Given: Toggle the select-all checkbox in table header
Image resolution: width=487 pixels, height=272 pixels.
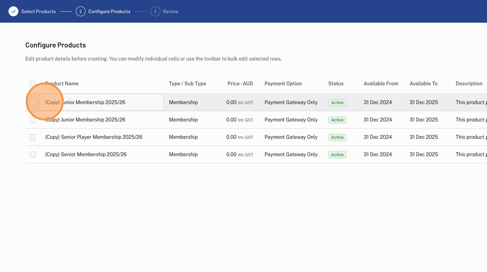Looking at the screenshot, I should point(33,84).
